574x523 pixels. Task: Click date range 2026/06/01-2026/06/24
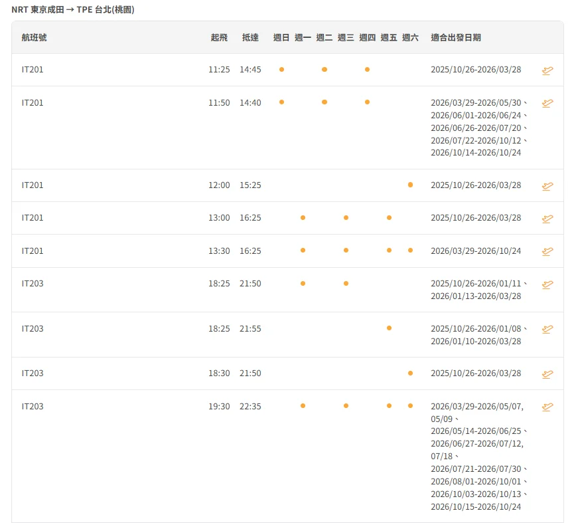tap(476, 115)
